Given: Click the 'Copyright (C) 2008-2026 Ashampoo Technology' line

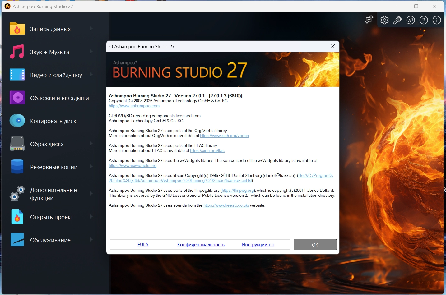Looking at the screenshot, I should (x=168, y=101).
